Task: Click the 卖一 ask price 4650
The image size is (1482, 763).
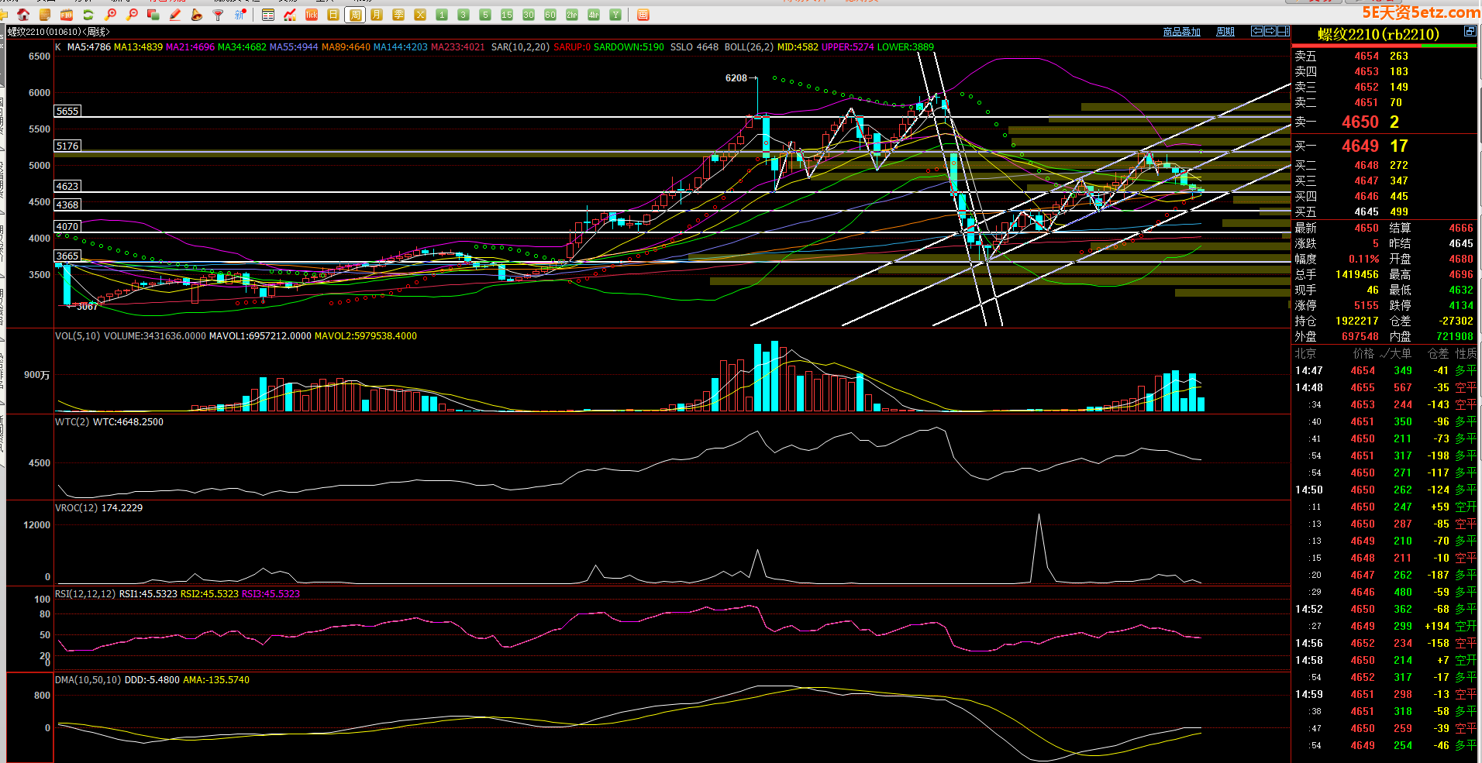Action: tap(1360, 122)
